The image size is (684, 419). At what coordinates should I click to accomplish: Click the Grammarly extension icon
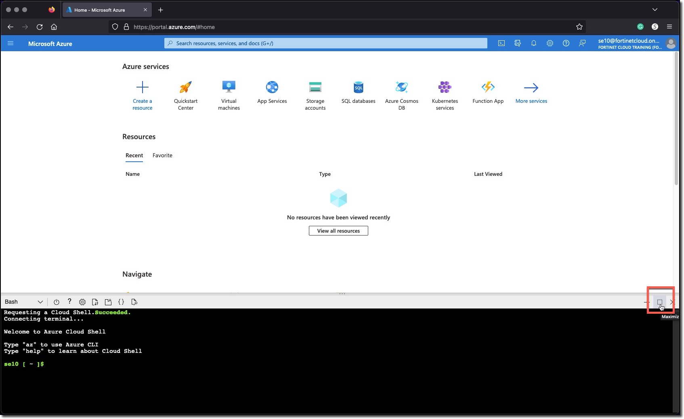click(640, 27)
